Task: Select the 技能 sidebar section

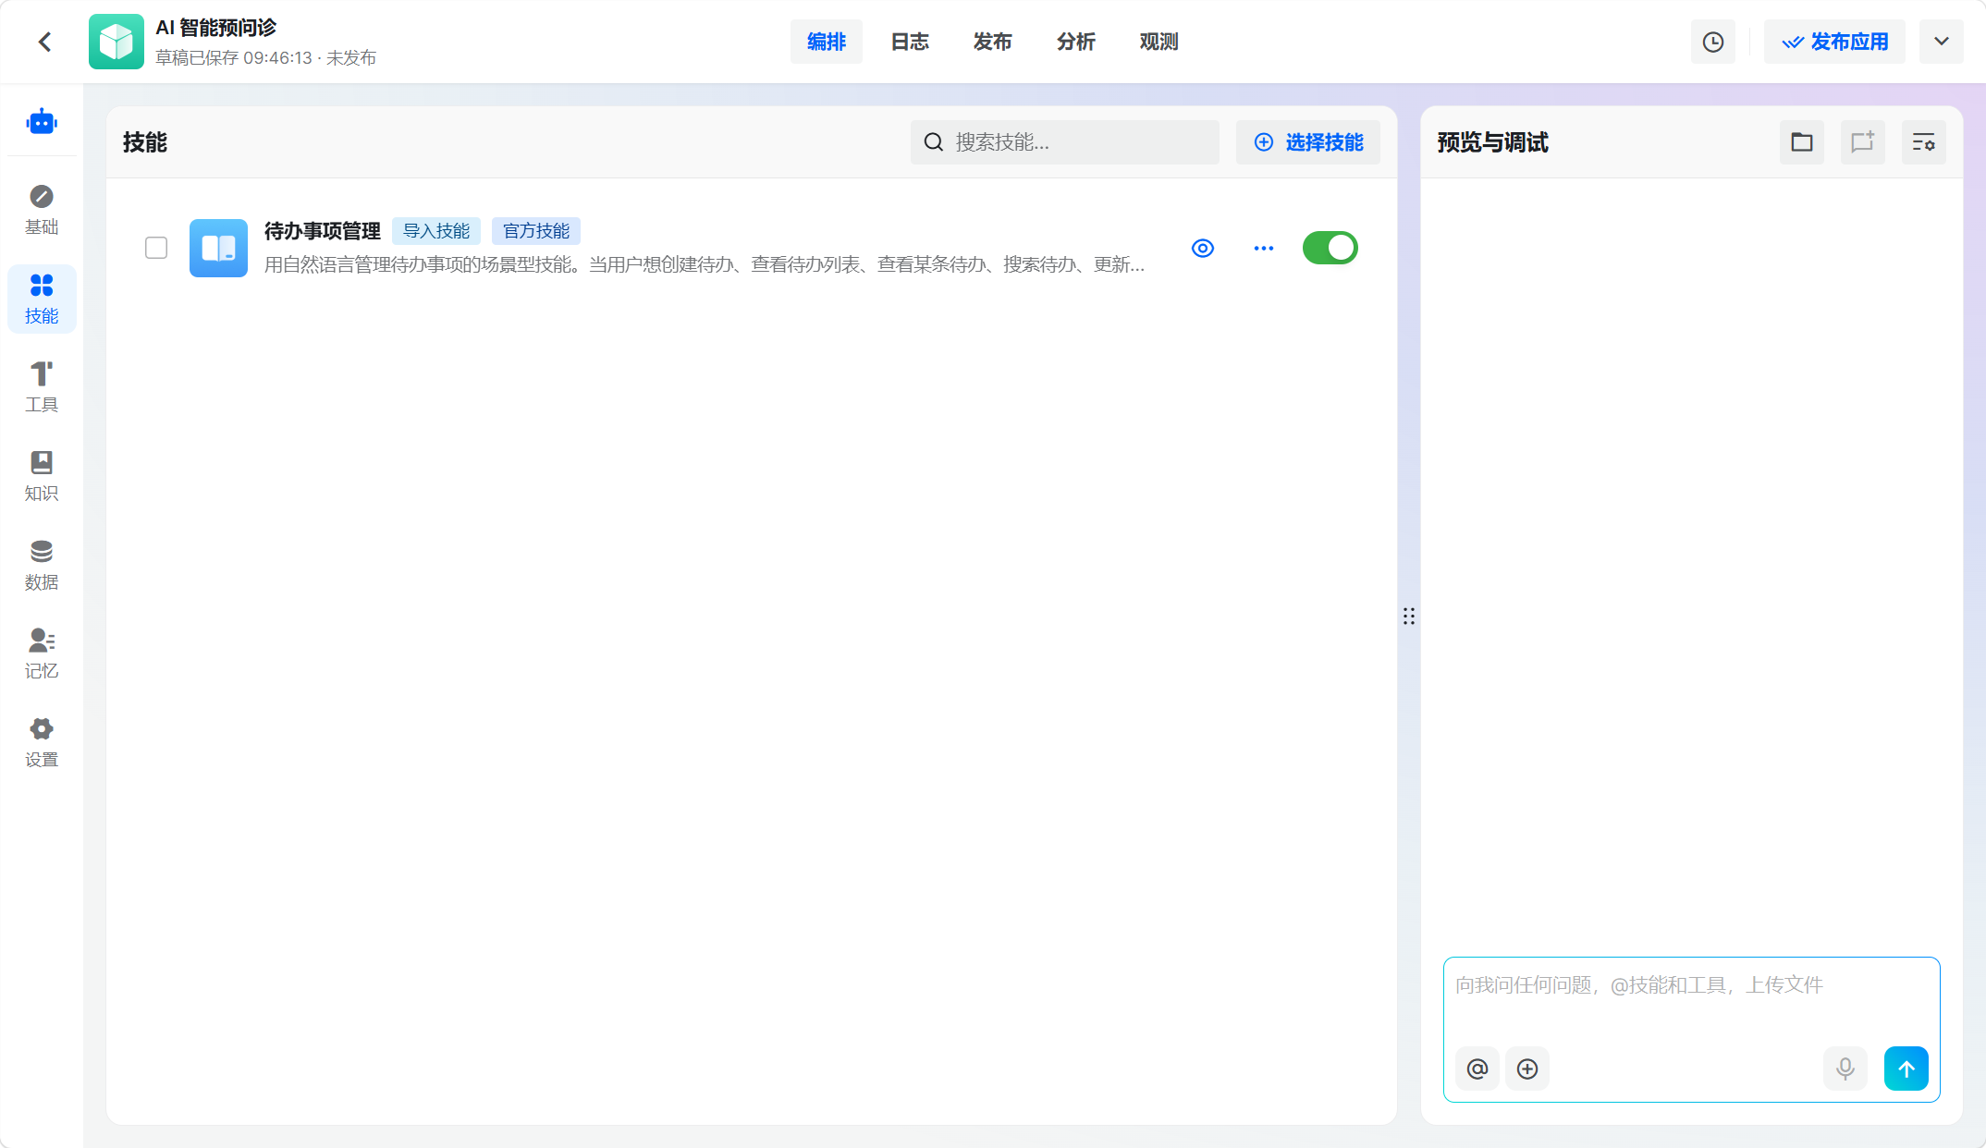Action: pos(42,299)
